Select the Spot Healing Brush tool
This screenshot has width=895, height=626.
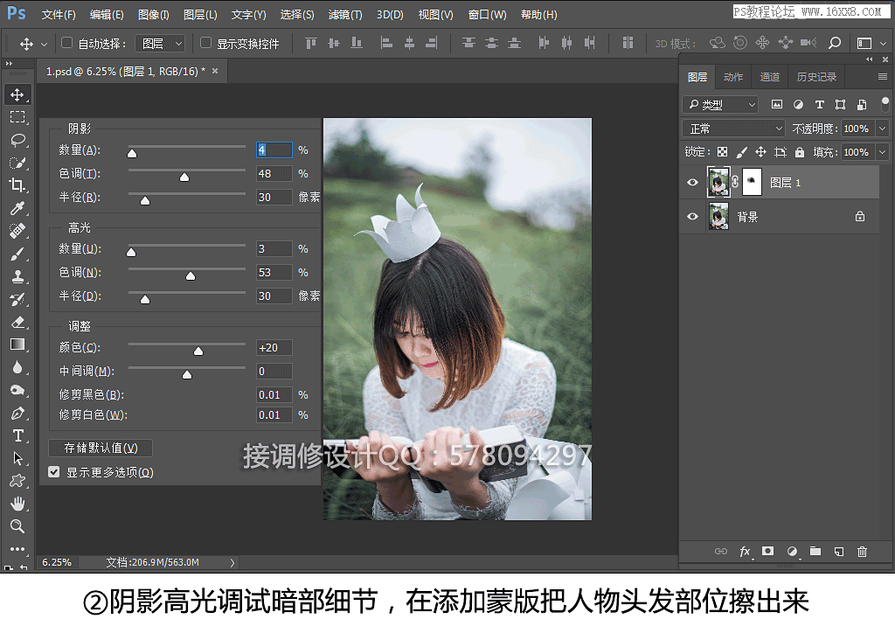[x=17, y=231]
